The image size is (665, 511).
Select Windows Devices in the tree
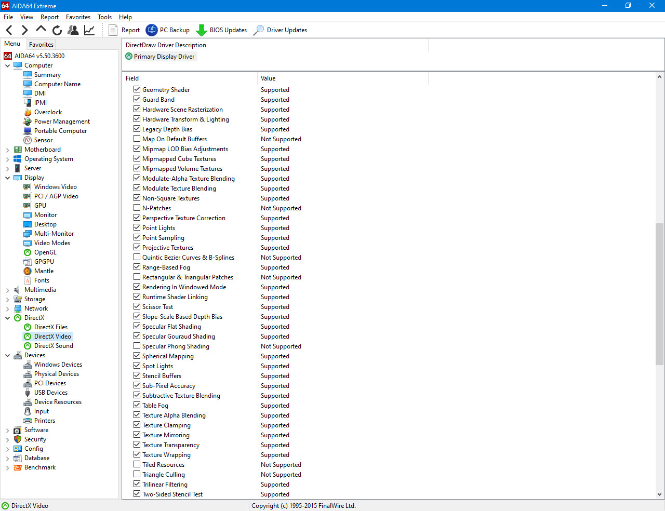pyautogui.click(x=58, y=365)
